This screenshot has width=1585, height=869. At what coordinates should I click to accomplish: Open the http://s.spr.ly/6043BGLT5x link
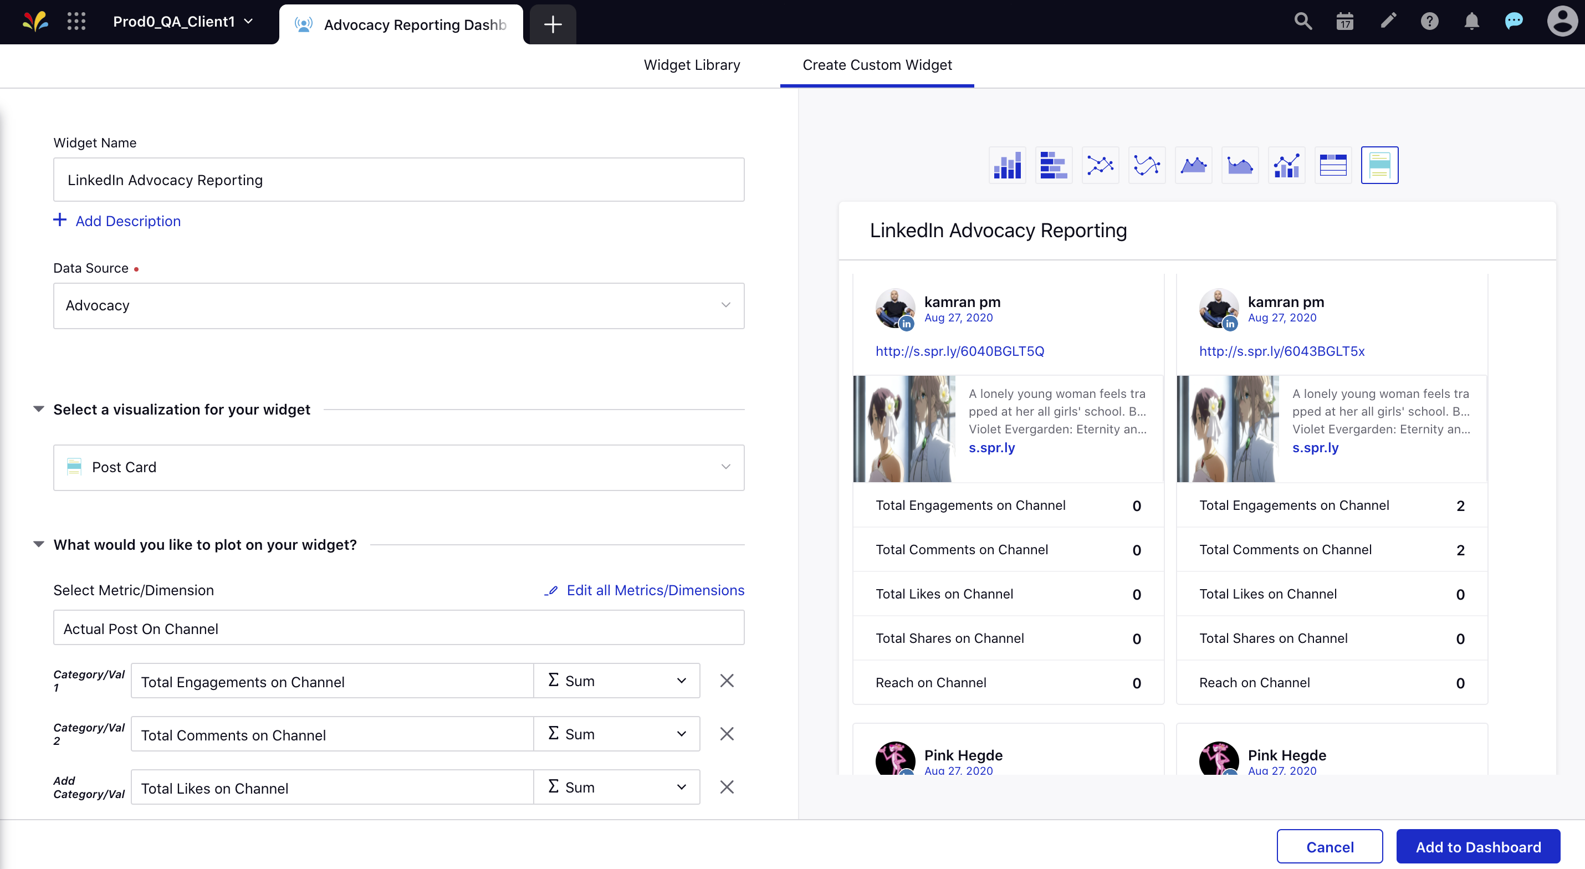tap(1282, 351)
